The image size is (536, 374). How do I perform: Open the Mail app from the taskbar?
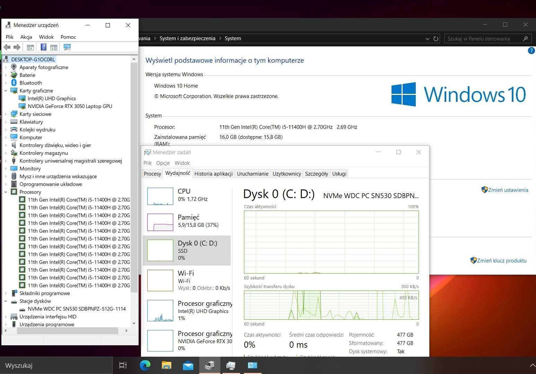coord(188,365)
